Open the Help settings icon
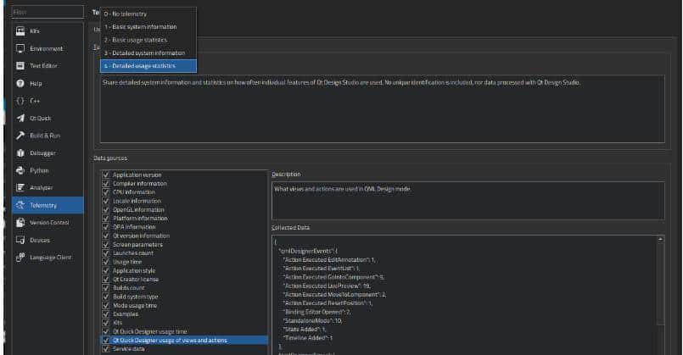 (x=20, y=83)
